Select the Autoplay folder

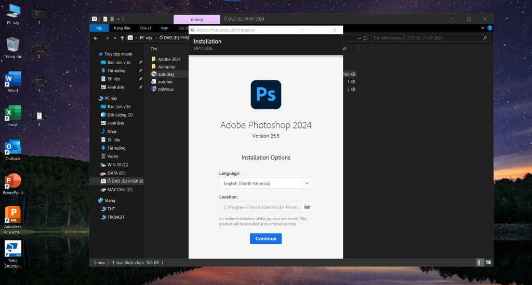click(166, 67)
